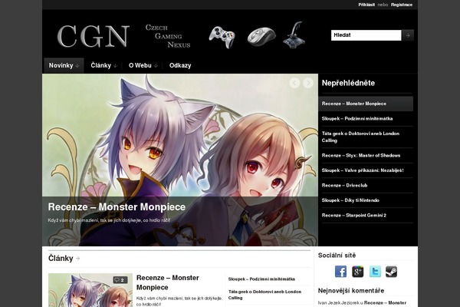Click the Czech Gaming Nexus tagline text
Screen dimensions: 460x307
pos(168,36)
